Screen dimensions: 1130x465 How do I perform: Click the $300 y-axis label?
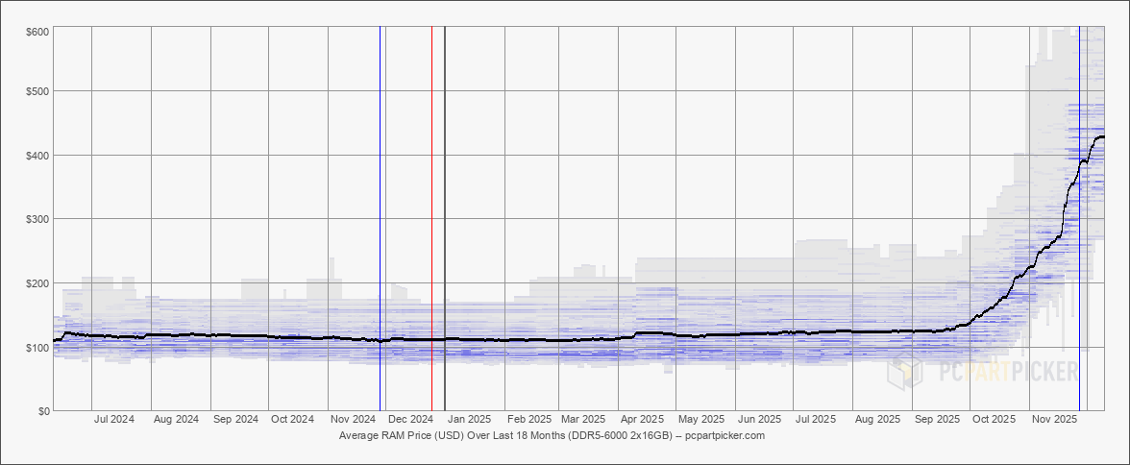click(37, 219)
